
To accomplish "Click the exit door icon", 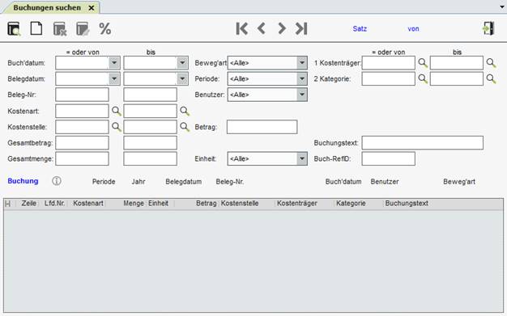I will coord(488,28).
